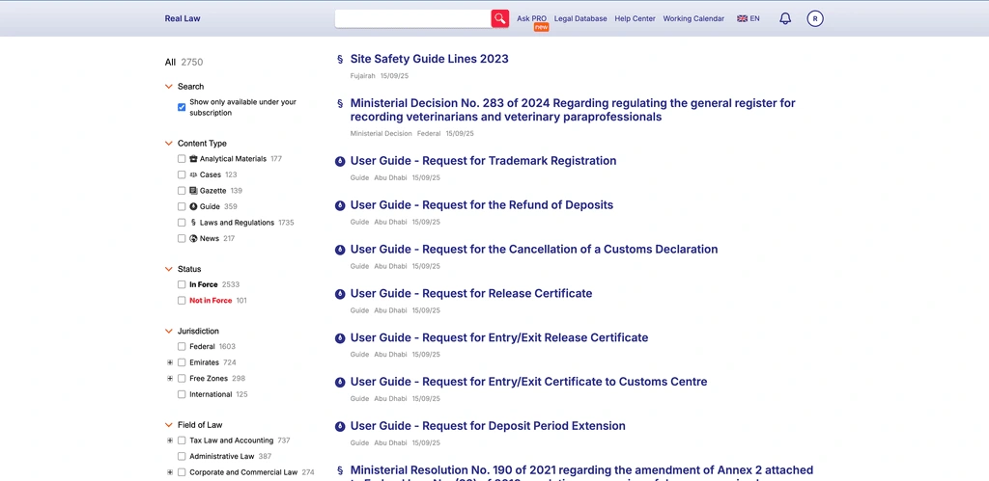989x481 pixels.
Task: Open User Guide - Request for Entry/Exit Release Certificate
Action: [x=499, y=338]
